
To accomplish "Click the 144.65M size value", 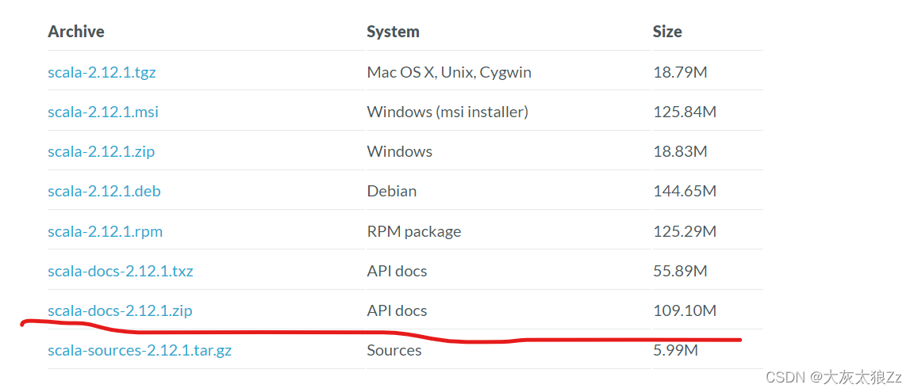I will coord(685,192).
